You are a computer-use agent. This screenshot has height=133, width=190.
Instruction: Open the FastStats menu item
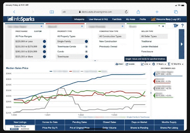(117, 19)
